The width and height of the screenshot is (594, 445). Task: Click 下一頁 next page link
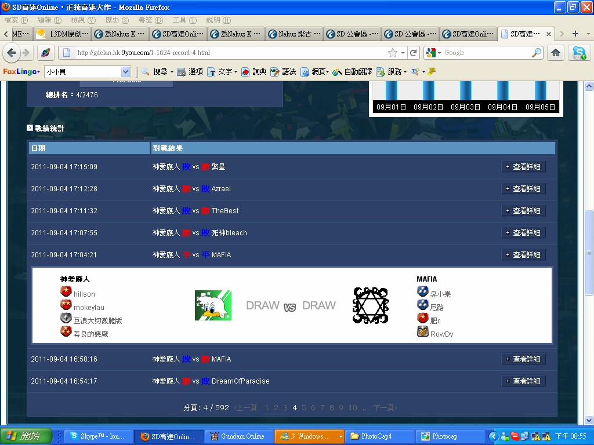385,408
